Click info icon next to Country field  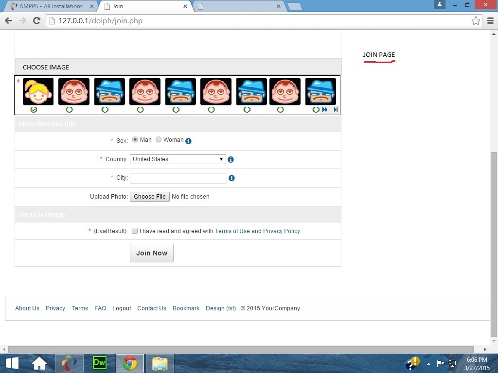[x=231, y=159]
